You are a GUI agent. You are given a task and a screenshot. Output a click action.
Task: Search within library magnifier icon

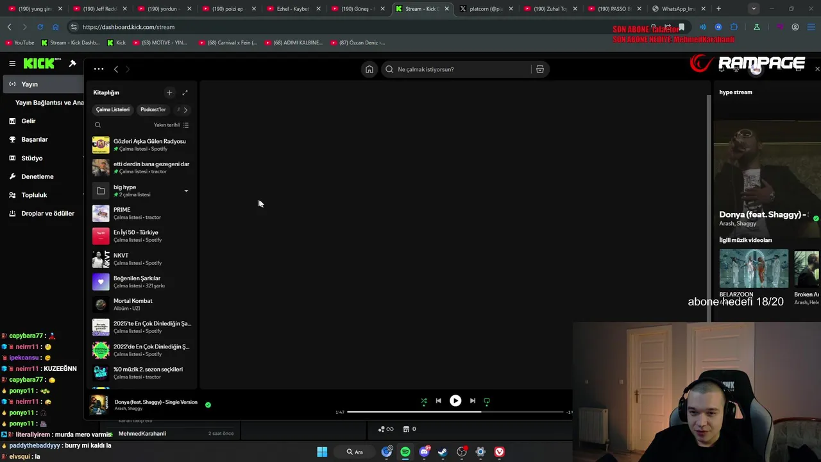(97, 125)
